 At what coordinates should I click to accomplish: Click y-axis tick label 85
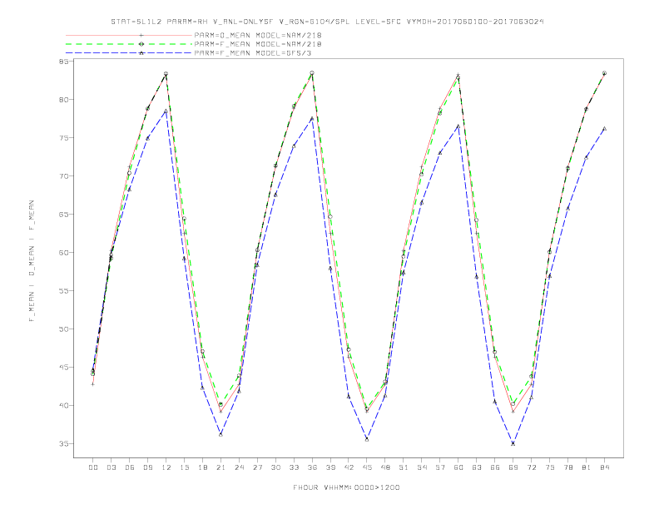(63, 62)
